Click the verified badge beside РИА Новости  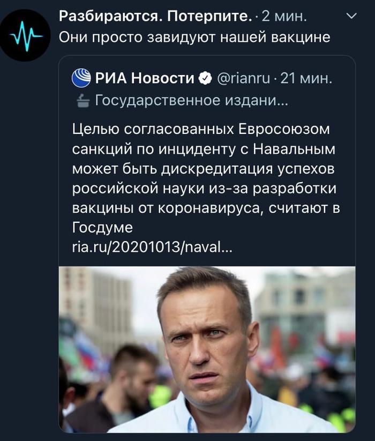pyautogui.click(x=205, y=79)
